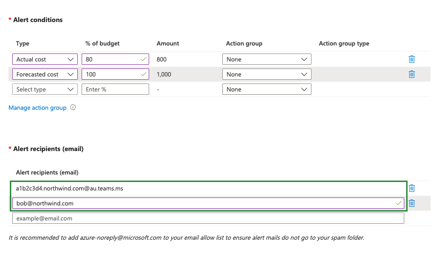The width and height of the screenshot is (439, 258).
Task: Click the Action group type column header
Action: coord(344,44)
